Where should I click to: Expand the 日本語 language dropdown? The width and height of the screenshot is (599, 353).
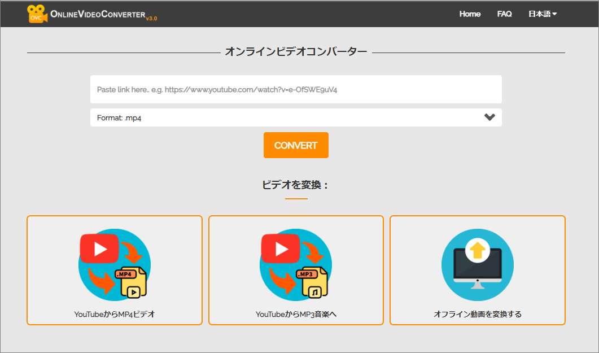543,14
